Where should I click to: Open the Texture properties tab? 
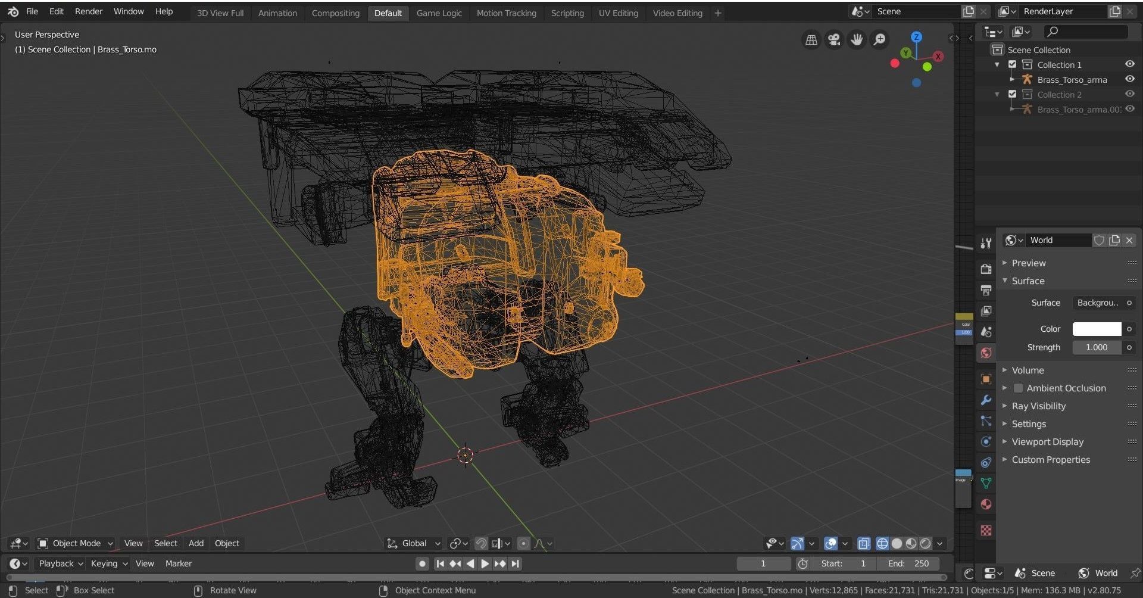pos(986,530)
